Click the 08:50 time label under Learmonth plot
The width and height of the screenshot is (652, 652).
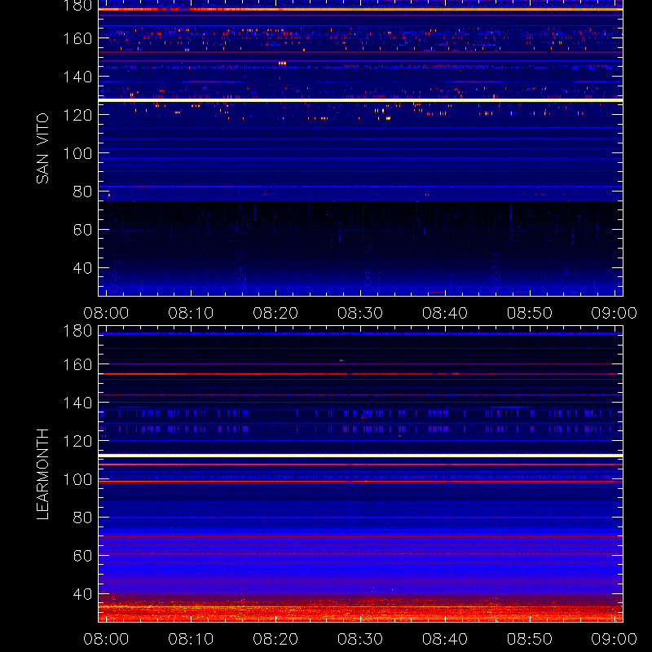529,639
